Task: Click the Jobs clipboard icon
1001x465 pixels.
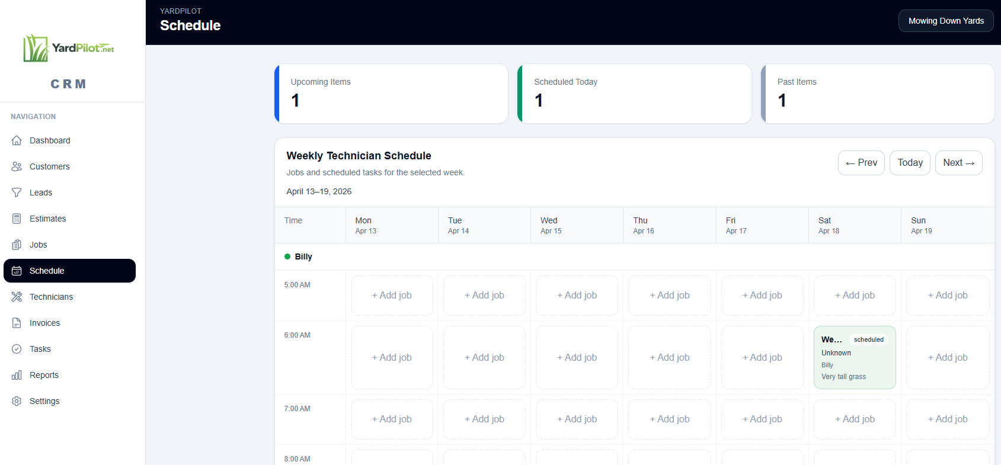Action: click(x=17, y=245)
